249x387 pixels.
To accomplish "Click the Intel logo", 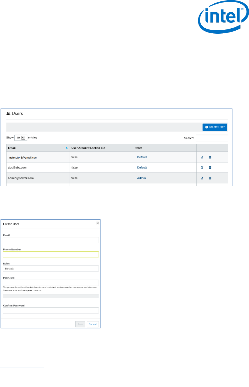I will pos(220,20).
